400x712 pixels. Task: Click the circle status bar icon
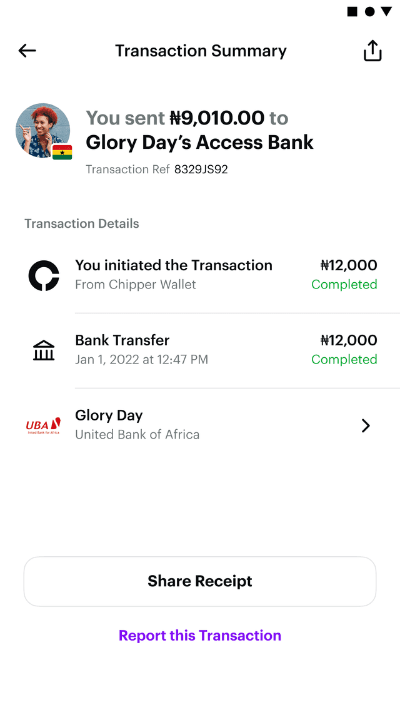click(371, 11)
